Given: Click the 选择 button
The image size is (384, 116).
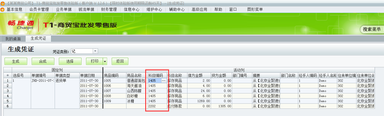Looking at the screenshot, I should [x=70, y=61].
